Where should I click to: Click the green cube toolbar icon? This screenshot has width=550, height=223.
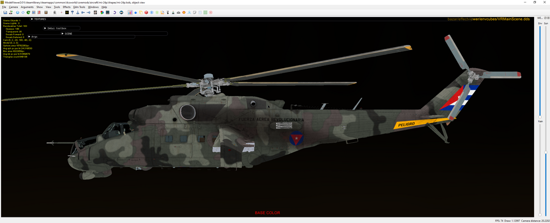157,12
